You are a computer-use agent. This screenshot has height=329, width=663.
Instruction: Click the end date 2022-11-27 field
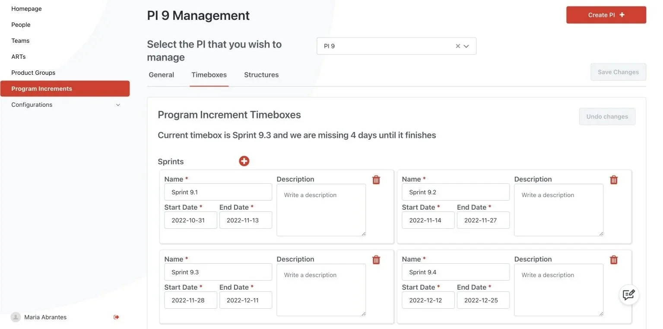pyautogui.click(x=483, y=220)
